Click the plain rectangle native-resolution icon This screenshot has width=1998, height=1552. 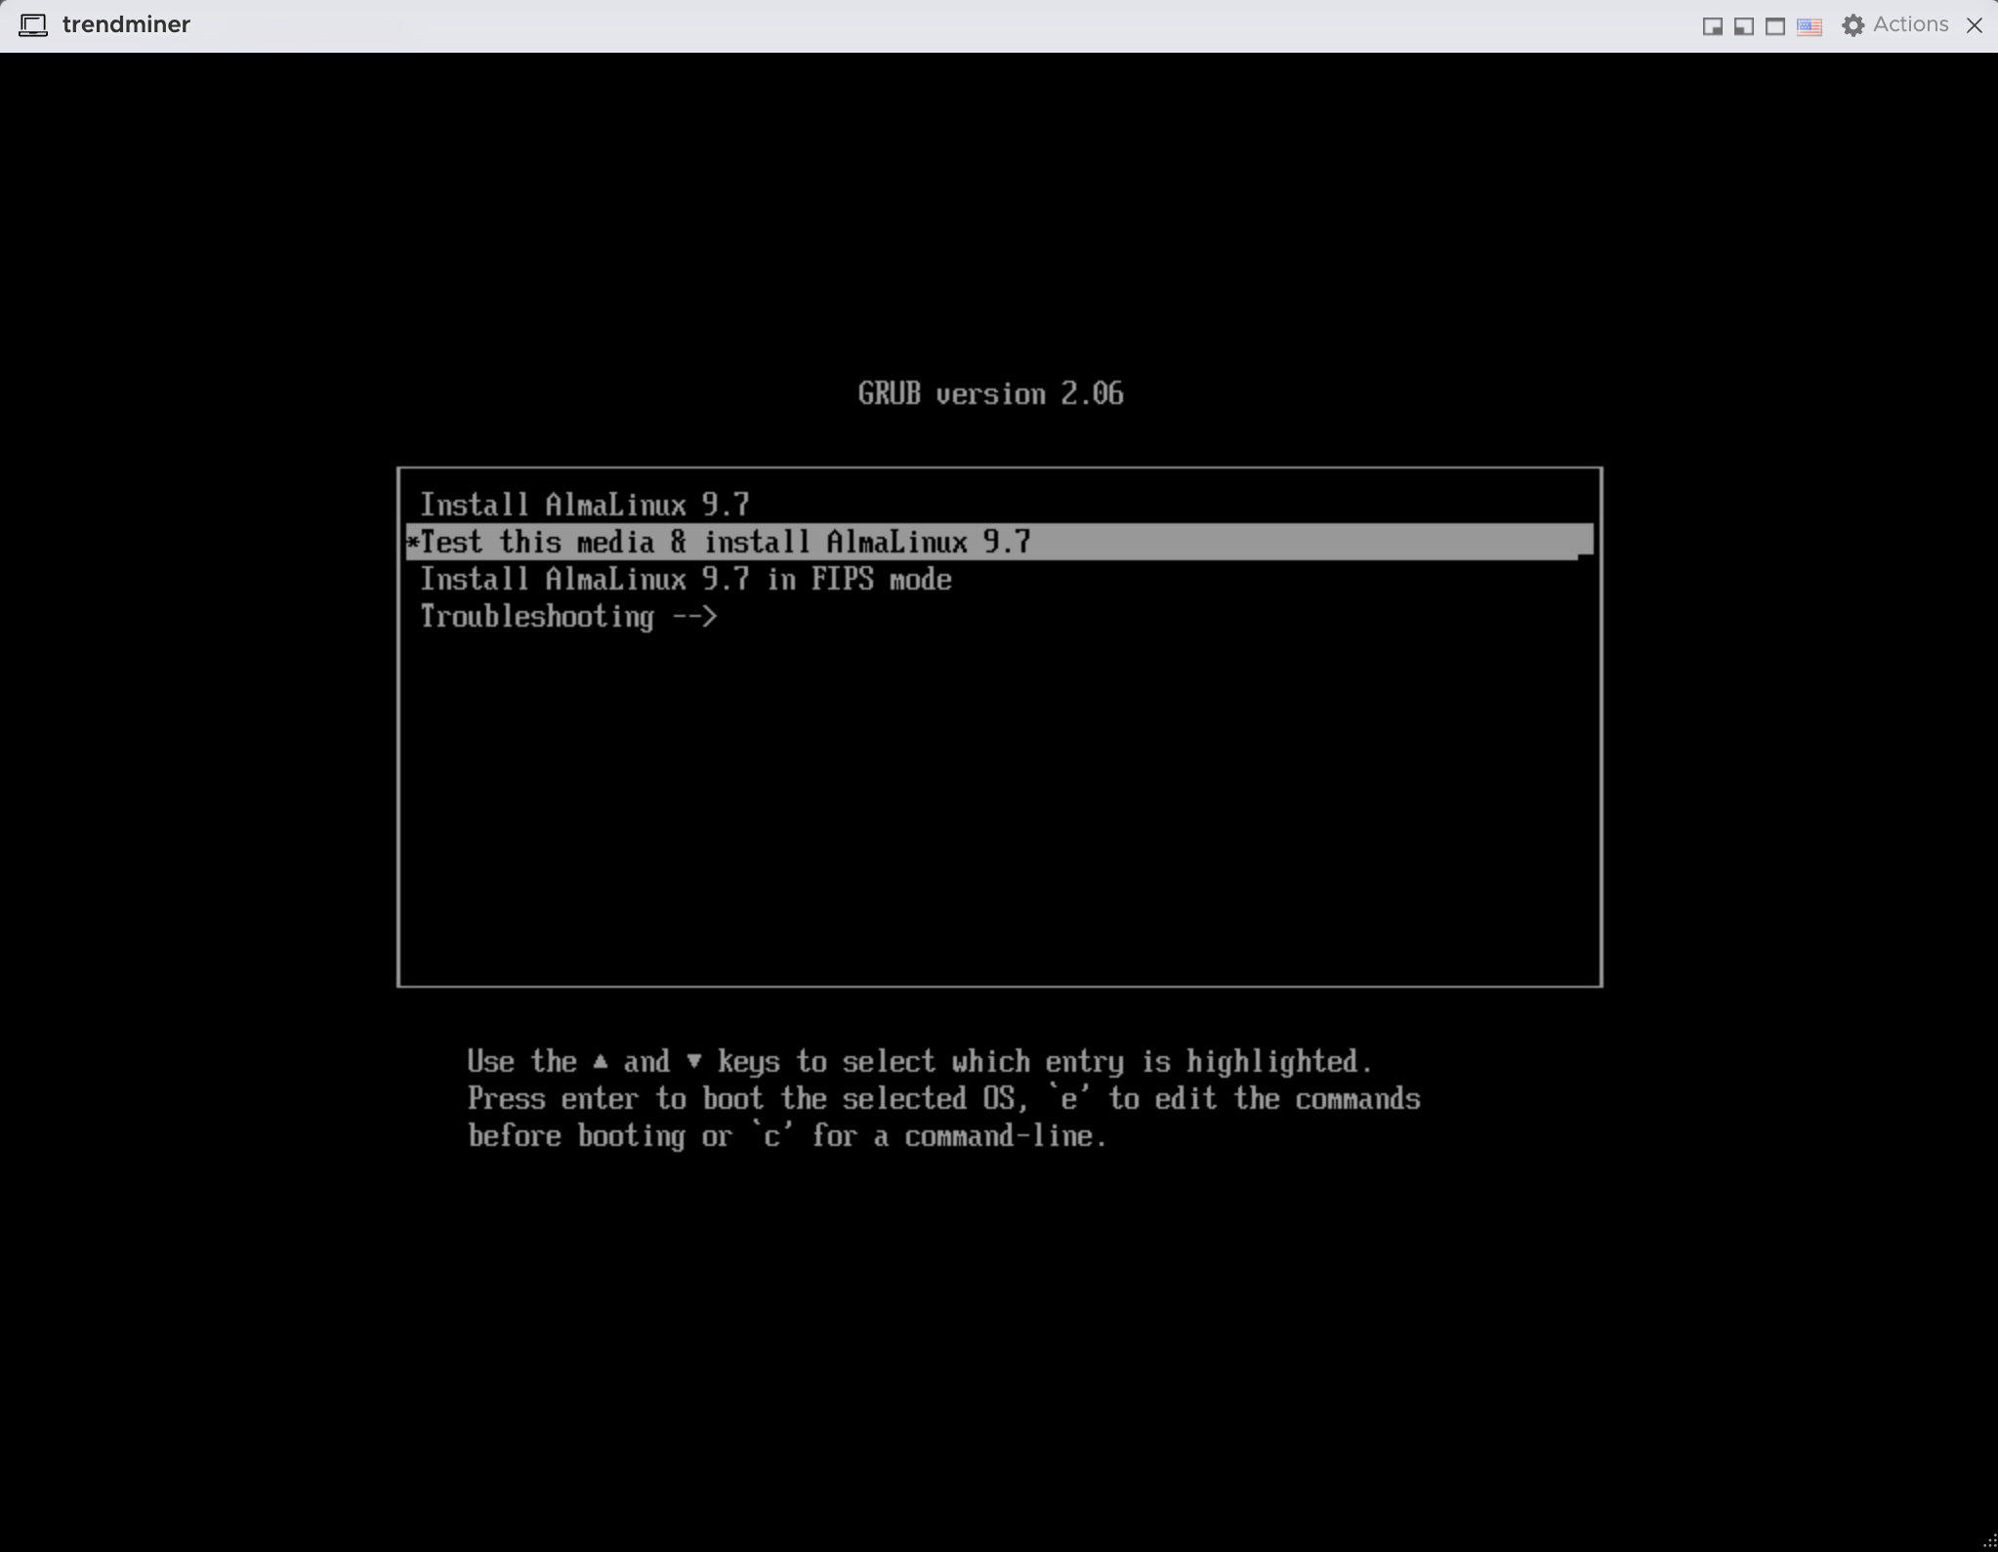tap(1775, 25)
